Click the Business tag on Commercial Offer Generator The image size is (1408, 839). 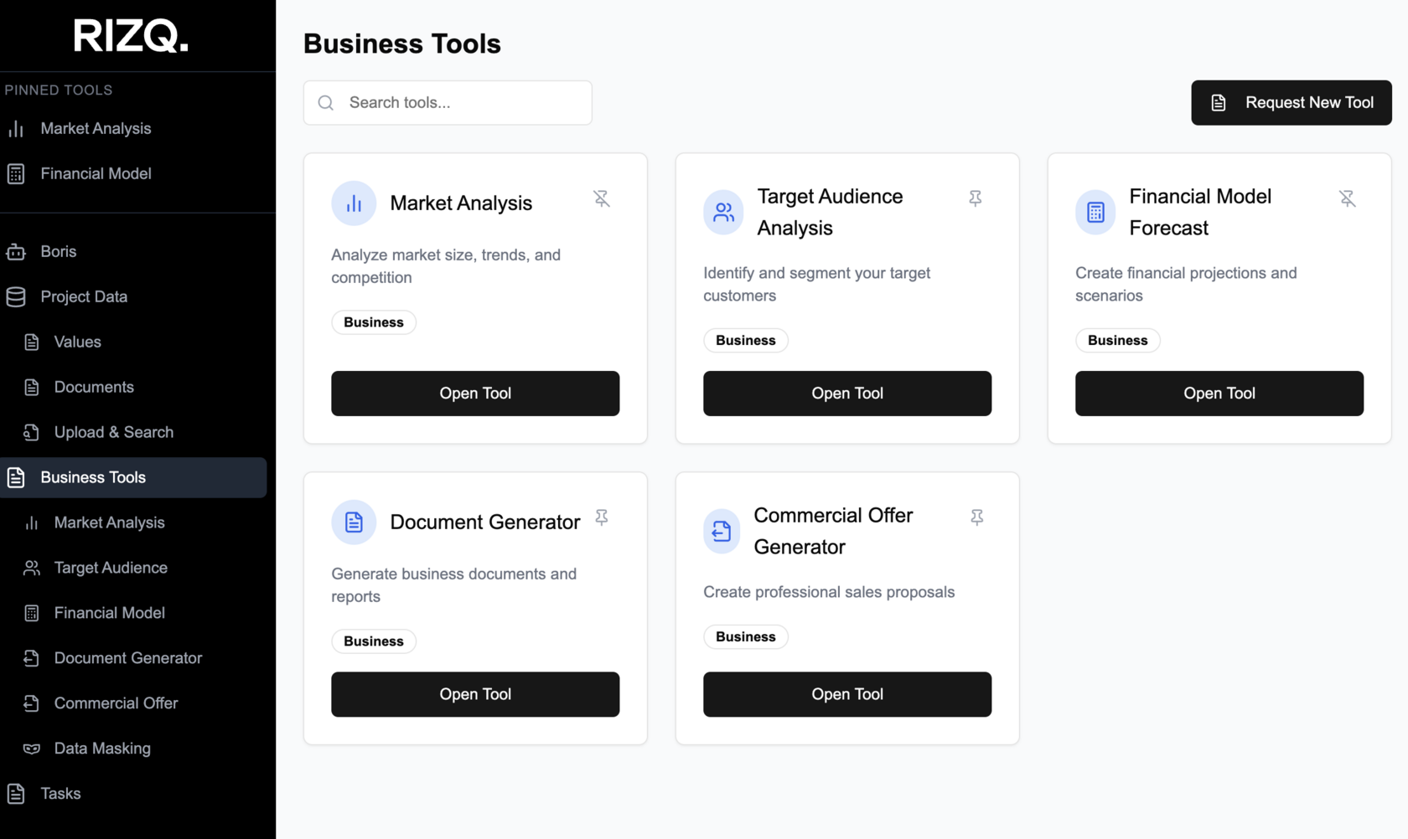coord(746,637)
